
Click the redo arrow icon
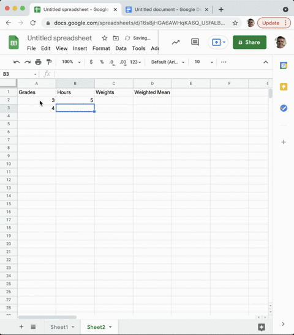click(x=28, y=62)
